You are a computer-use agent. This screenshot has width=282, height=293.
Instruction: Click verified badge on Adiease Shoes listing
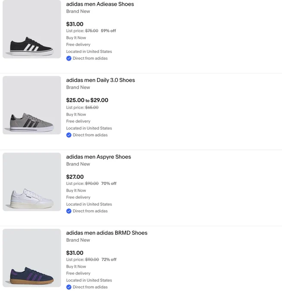click(x=69, y=58)
